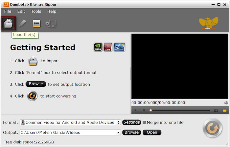Enable Merge into one file checkbox
The height and width of the screenshot is (147, 230).
[x=144, y=122]
